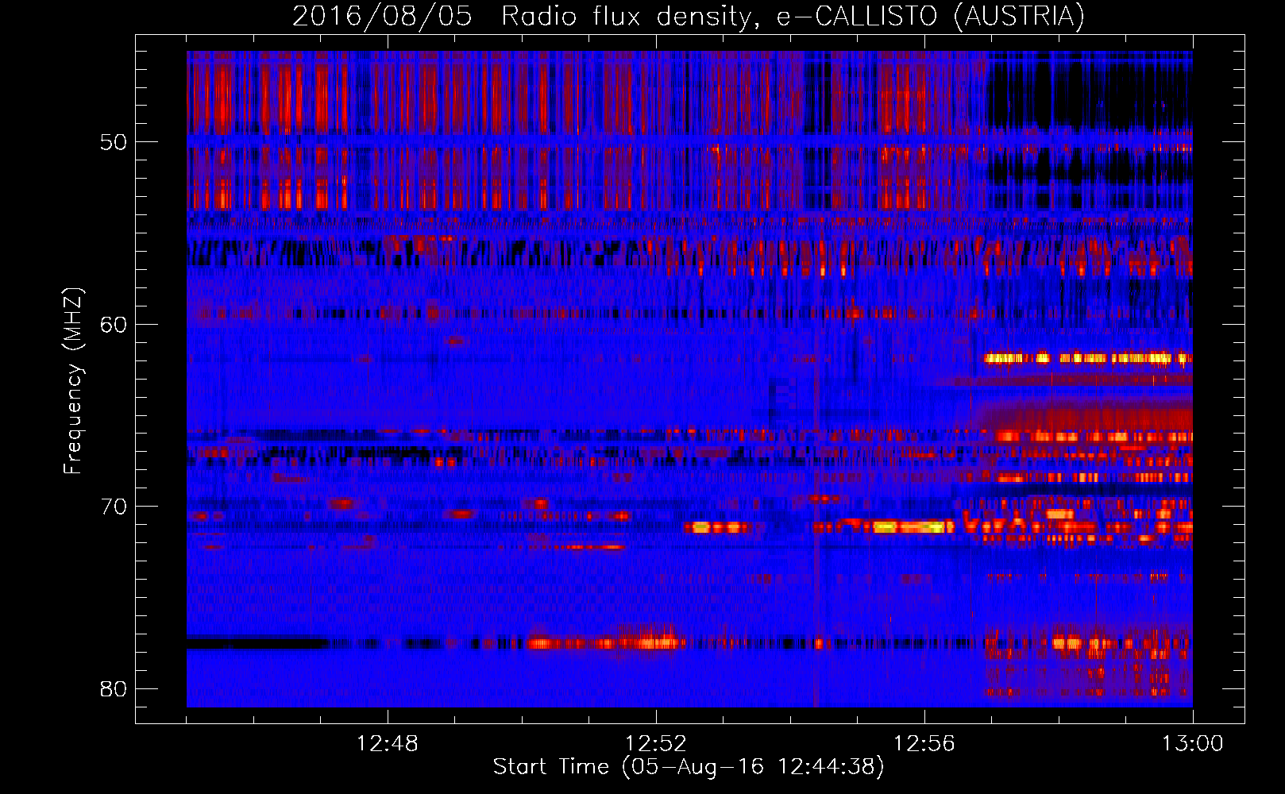Click the 70 frequency tick label

point(114,507)
